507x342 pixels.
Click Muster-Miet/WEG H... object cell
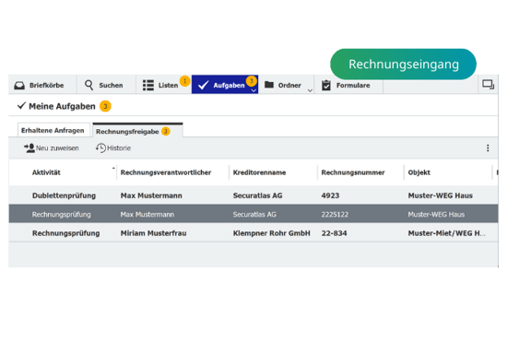tap(446, 233)
